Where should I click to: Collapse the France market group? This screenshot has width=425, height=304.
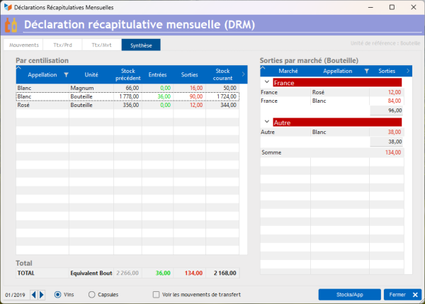(x=267, y=82)
